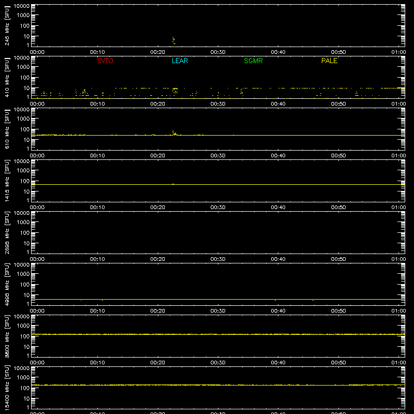Image resolution: width=414 pixels, height=414 pixels.
Task: Click 00:30 tick label under 2695 MHz panel
Action: 218,259
